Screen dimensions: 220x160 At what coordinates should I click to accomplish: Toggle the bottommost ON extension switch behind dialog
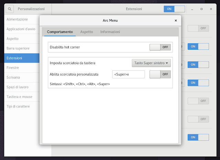click(198, 137)
